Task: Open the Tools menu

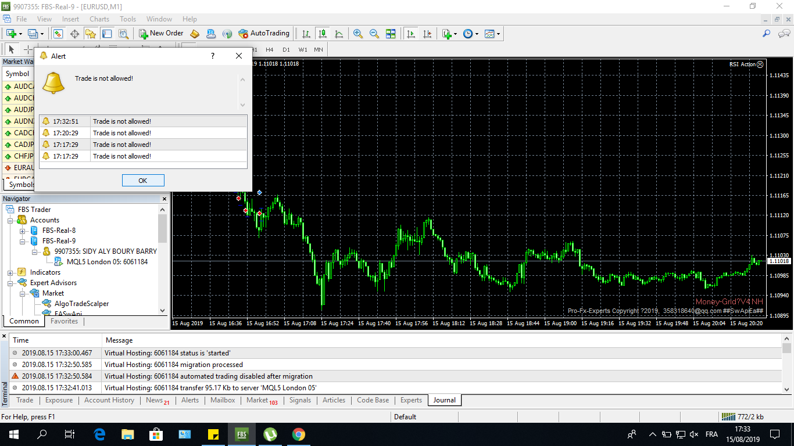Action: [x=128, y=19]
